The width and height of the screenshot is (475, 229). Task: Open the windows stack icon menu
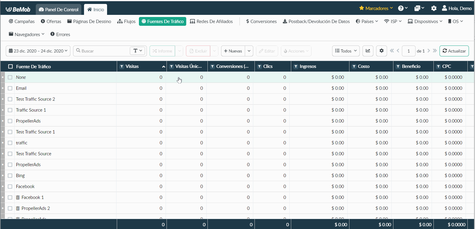[x=419, y=8]
